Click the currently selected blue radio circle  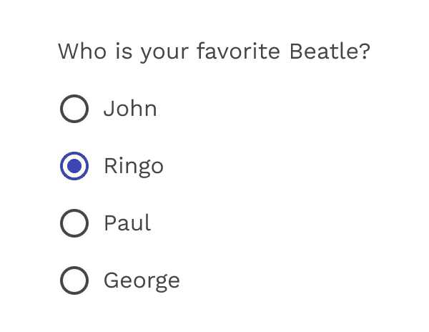[x=74, y=167]
